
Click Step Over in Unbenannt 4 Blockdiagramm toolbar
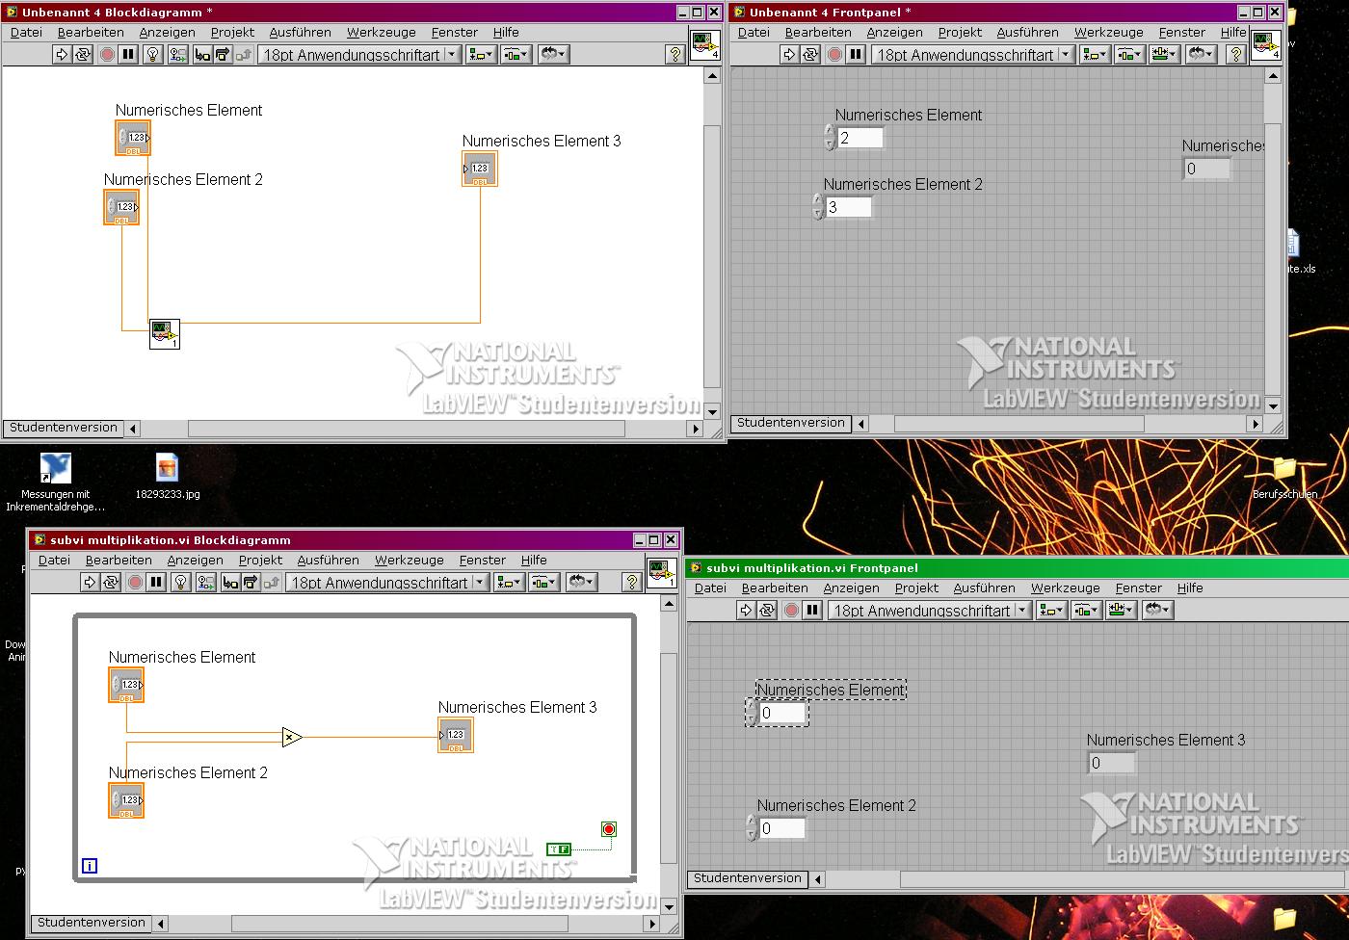223,55
